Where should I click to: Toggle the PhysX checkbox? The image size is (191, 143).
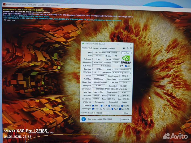[112, 109]
